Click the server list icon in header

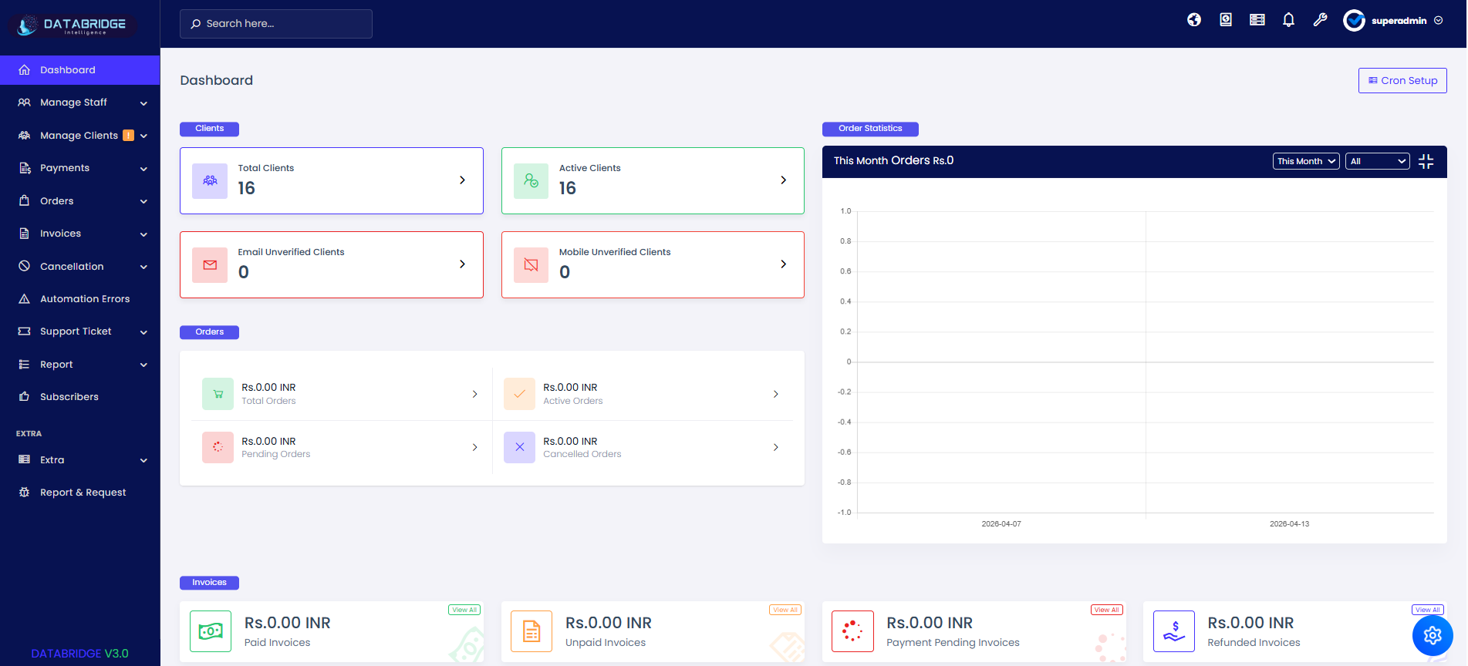tap(1257, 20)
